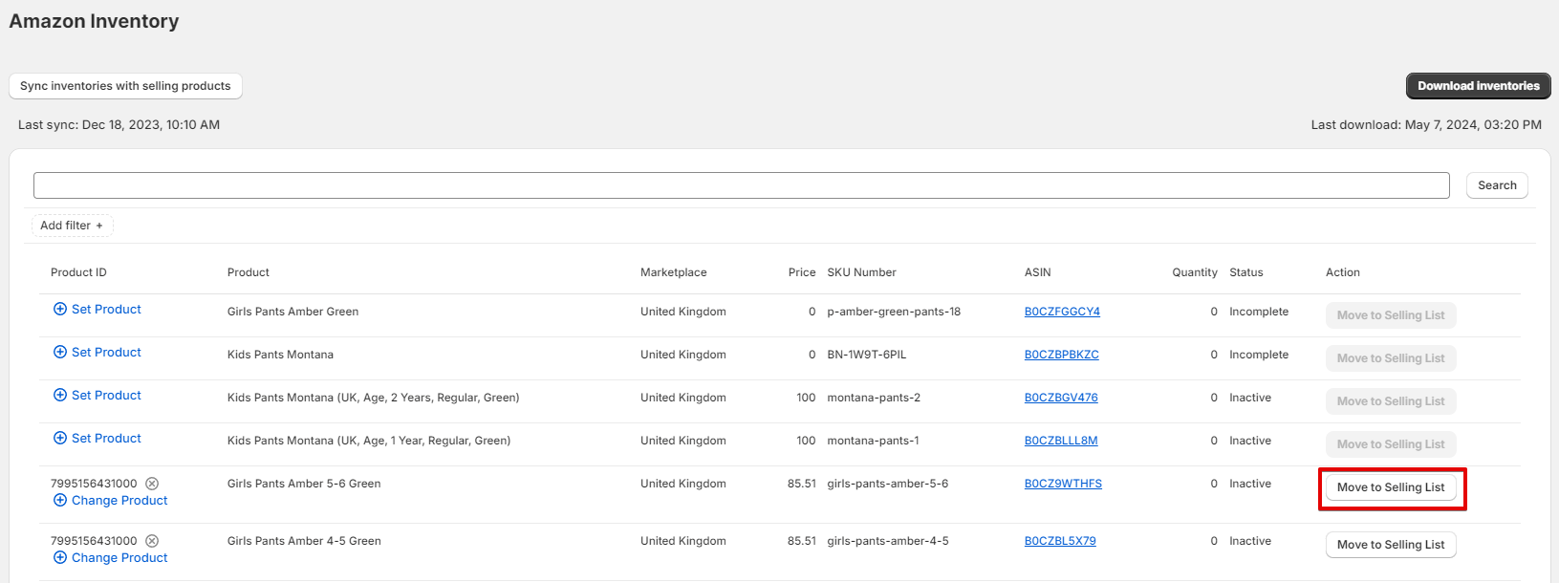
Task: Open ASIN link B0CZFGGCY4
Action: pos(1062,312)
